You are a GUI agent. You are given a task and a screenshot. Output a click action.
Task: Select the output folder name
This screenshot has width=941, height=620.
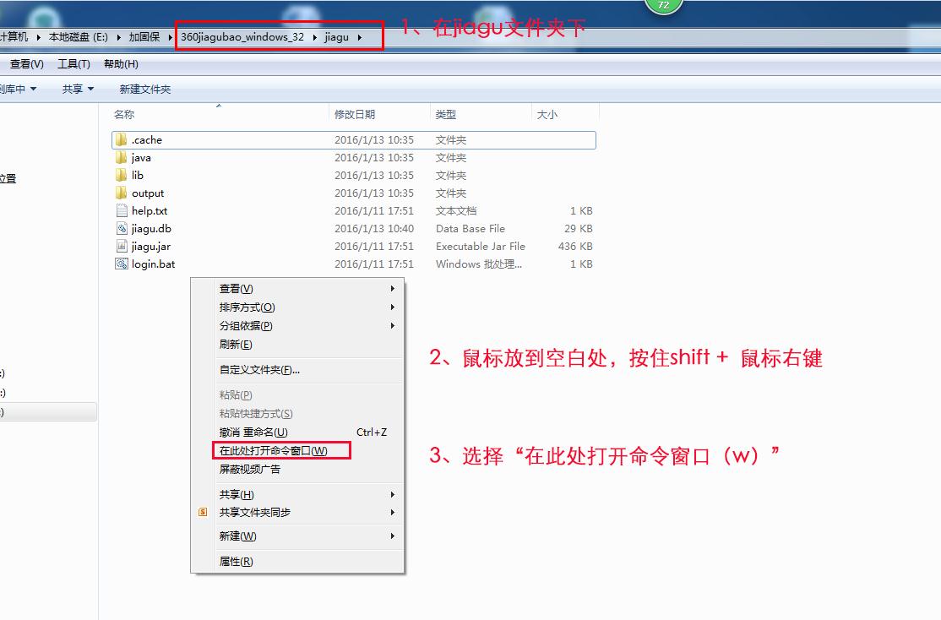pyautogui.click(x=148, y=193)
